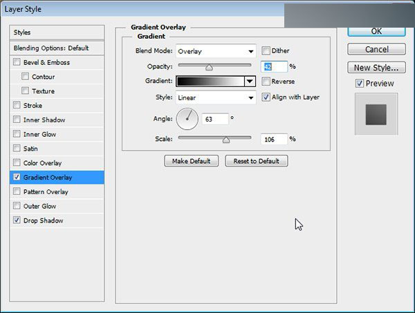Enable the Pattern Overlay checkbox

[17, 191]
